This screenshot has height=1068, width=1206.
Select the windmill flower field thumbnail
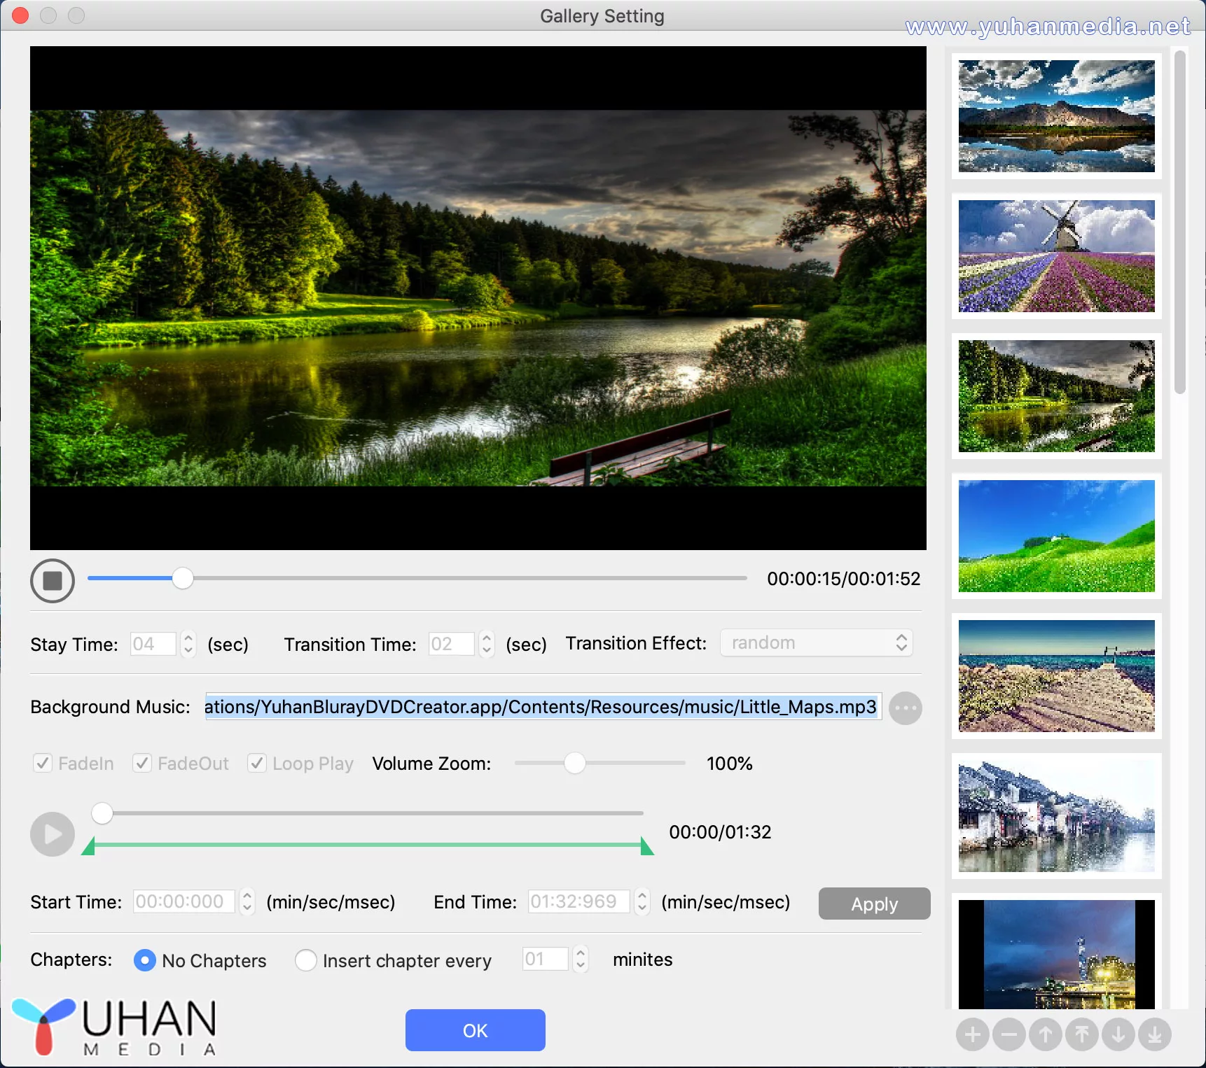(1055, 256)
